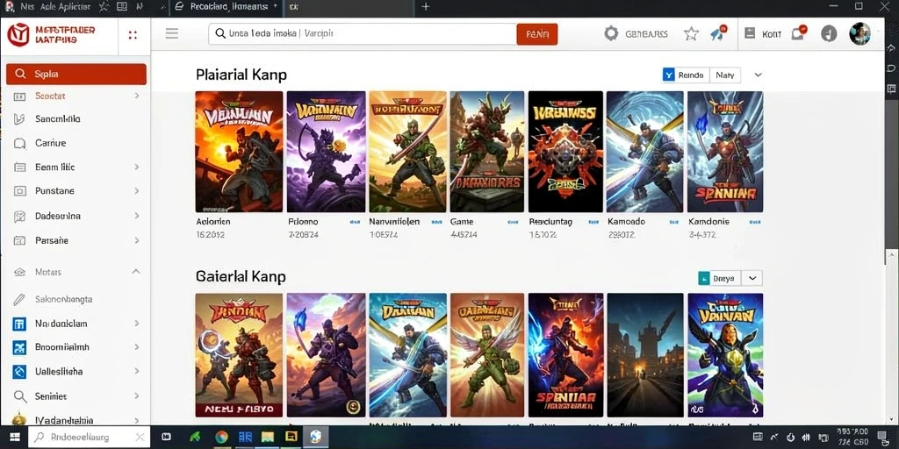Viewport: 899px width, 449px height.
Task: Toggle the teal Bnaya checkbox
Action: click(704, 278)
